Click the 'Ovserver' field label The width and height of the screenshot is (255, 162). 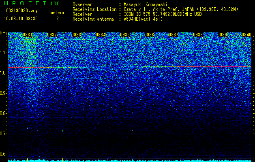coord(82,4)
